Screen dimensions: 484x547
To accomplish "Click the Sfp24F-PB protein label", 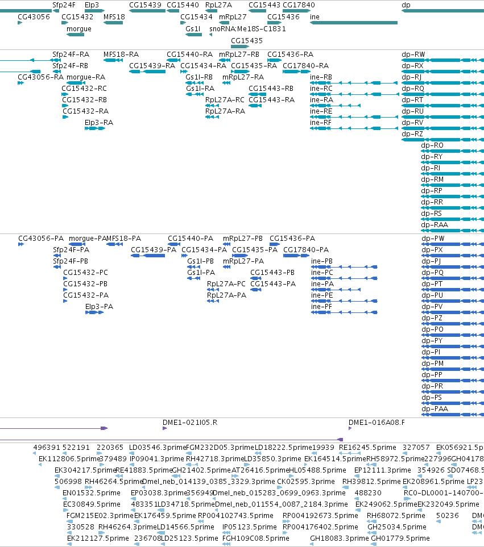I will point(71,261).
